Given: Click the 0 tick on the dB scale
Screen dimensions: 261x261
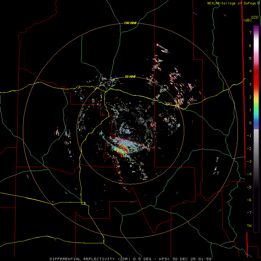Looking at the screenshot, I should pyautogui.click(x=250, y=123).
